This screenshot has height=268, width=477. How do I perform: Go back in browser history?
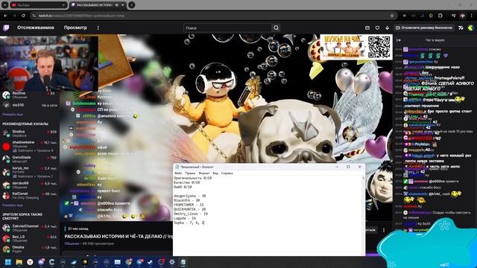[5, 16]
